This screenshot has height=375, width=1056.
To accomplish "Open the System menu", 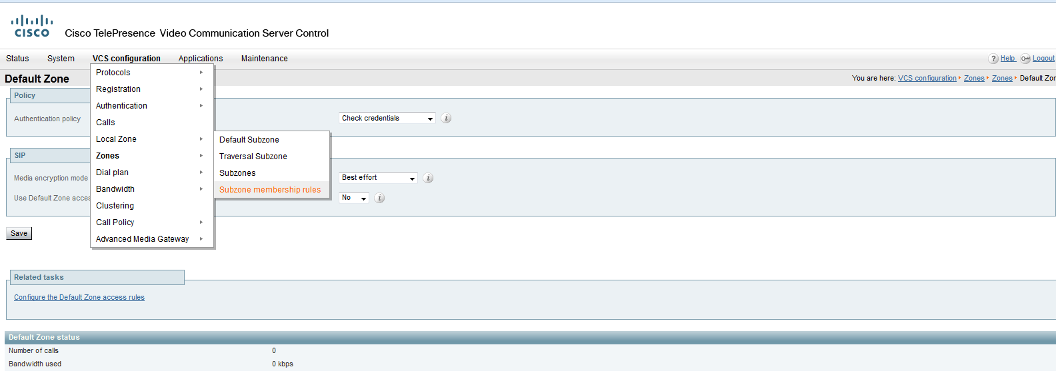I will [x=61, y=59].
